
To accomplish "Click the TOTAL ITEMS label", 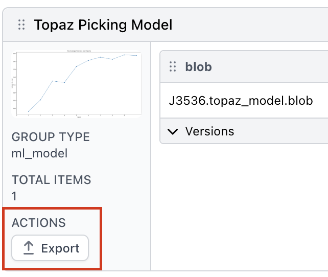I will pos(51,180).
